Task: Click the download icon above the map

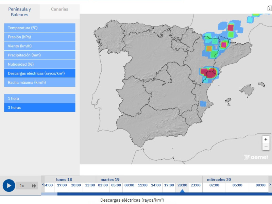Action: 269,8
